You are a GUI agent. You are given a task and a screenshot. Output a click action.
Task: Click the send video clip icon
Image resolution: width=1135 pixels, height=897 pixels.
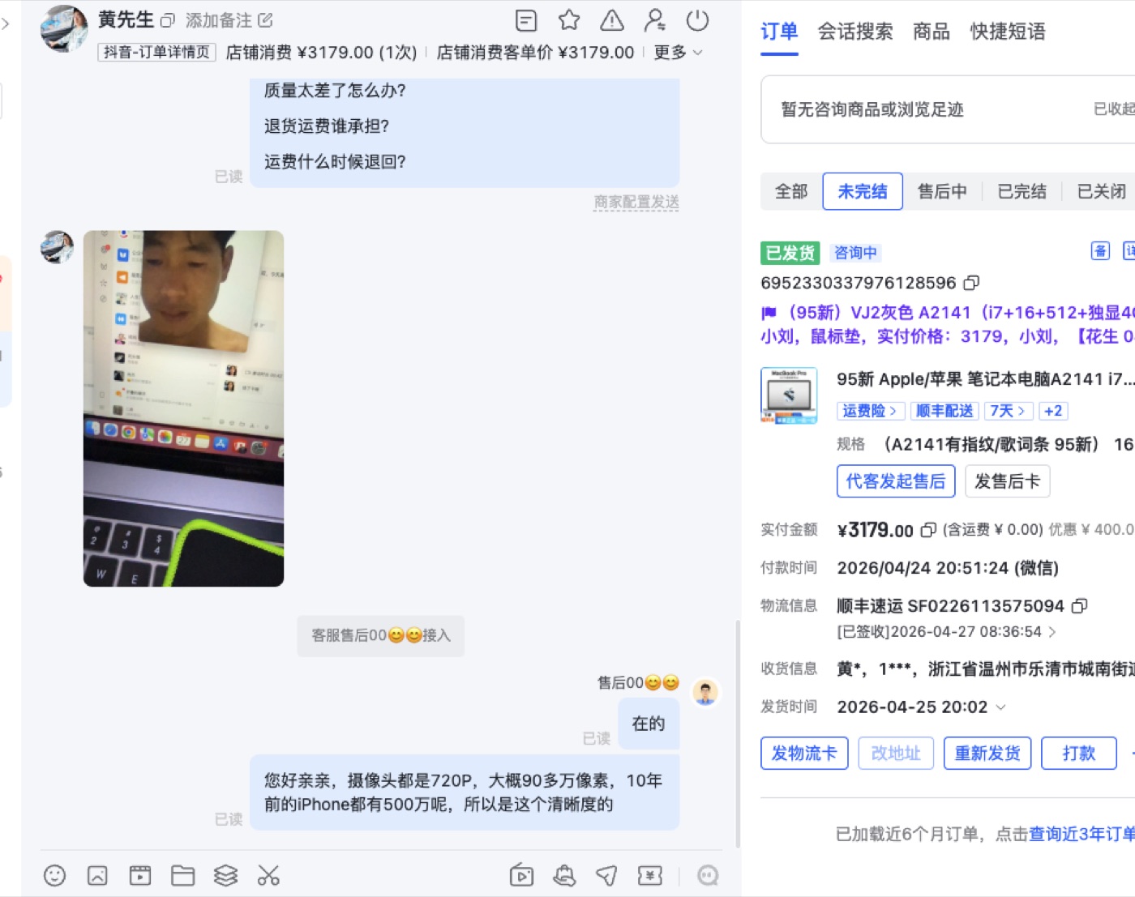140,875
